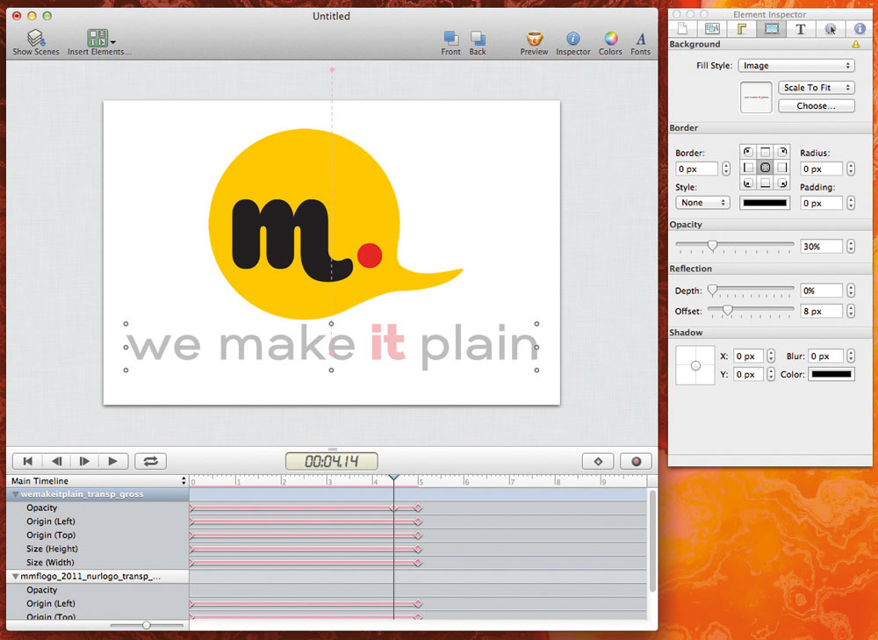
Task: Play the animation
Action: pos(113,462)
